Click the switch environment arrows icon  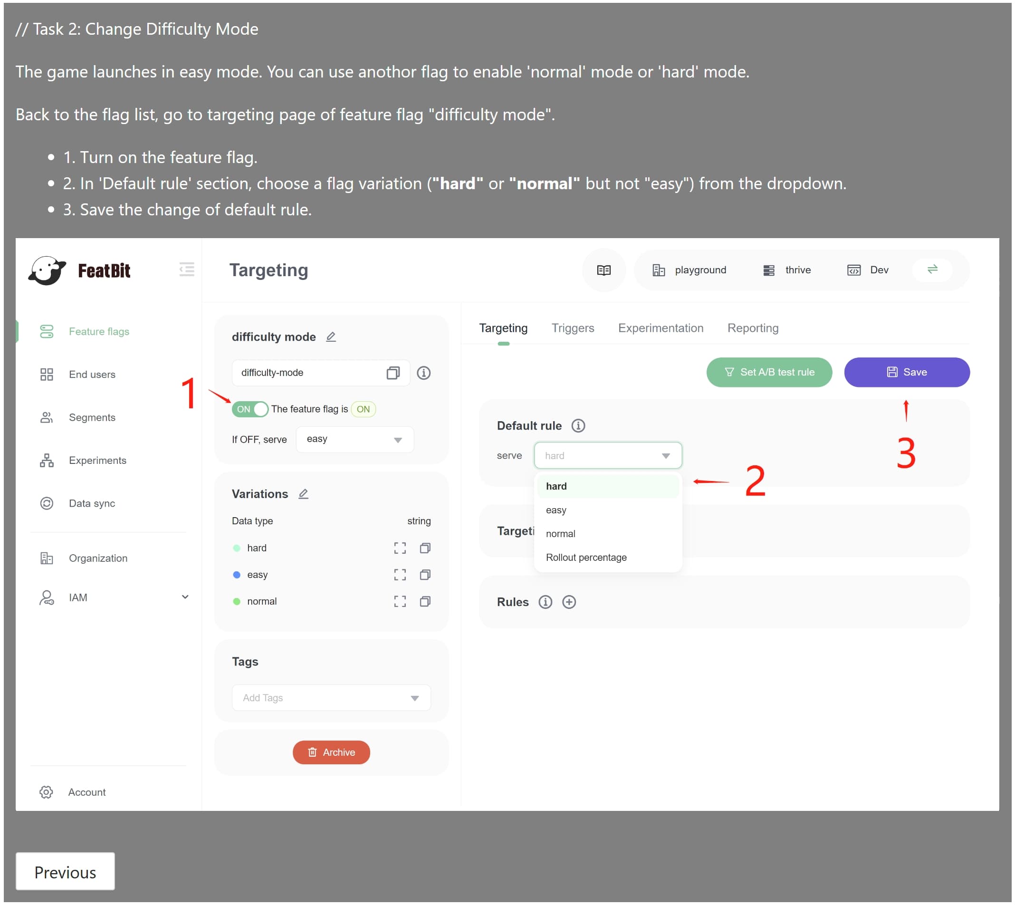932,270
